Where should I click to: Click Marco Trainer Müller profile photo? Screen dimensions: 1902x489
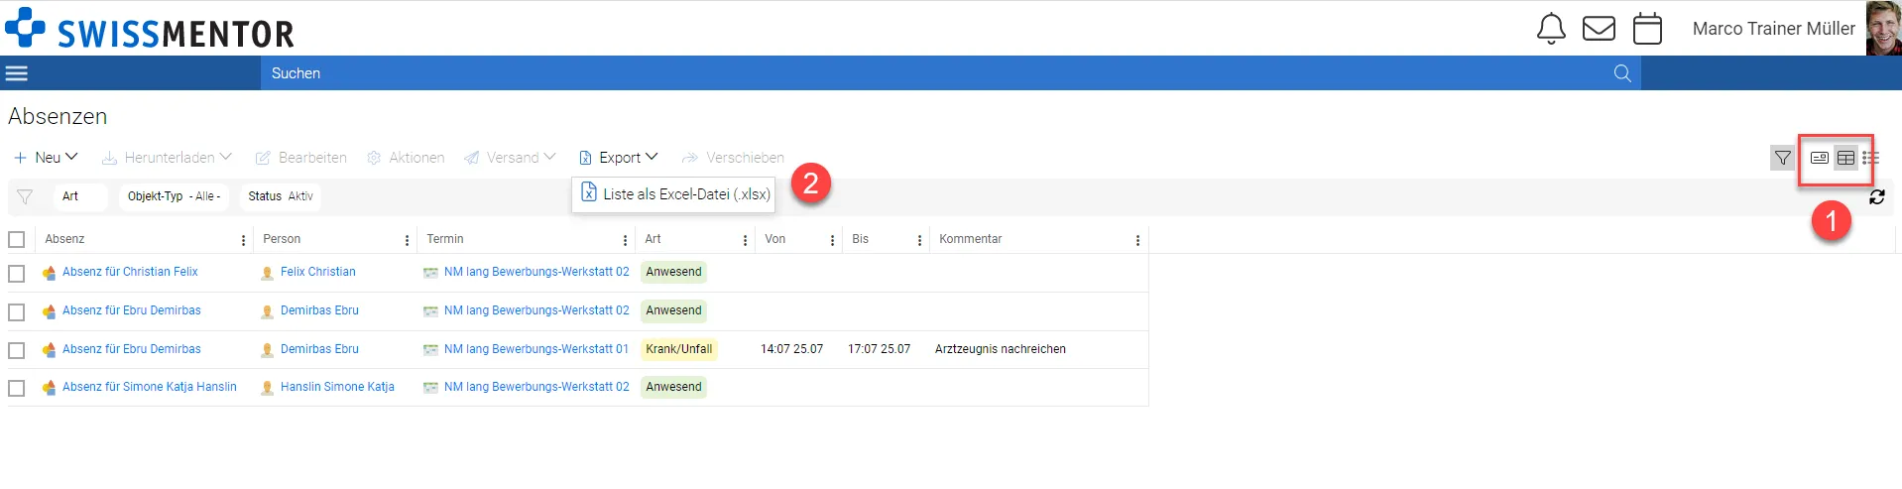pyautogui.click(x=1883, y=28)
